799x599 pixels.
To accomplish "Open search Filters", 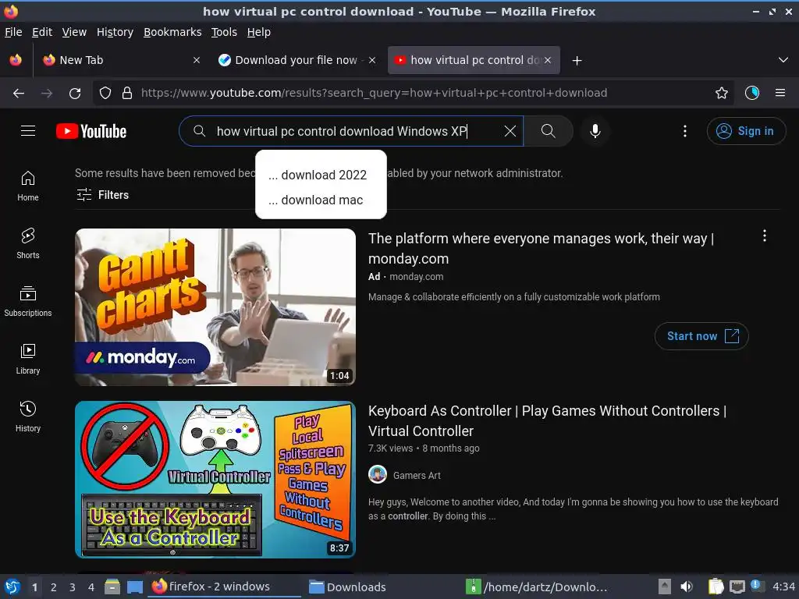I will click(102, 194).
